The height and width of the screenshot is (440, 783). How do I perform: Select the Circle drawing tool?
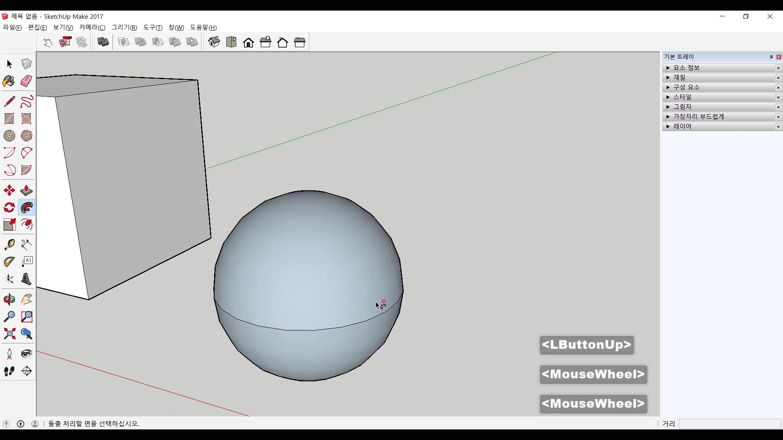(9, 136)
